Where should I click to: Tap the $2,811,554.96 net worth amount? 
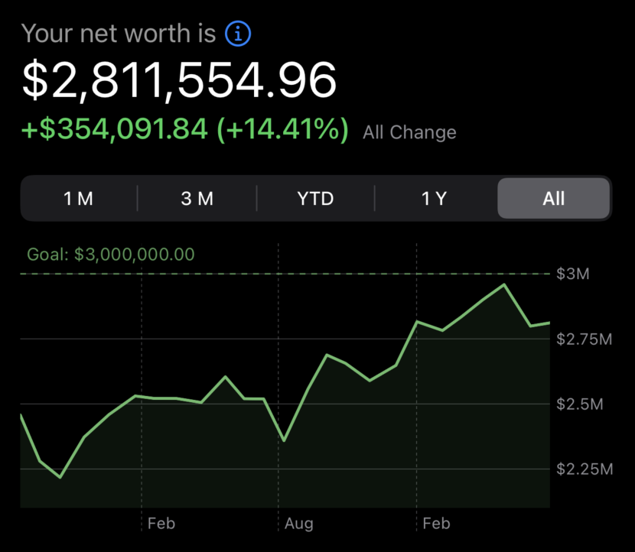(179, 80)
